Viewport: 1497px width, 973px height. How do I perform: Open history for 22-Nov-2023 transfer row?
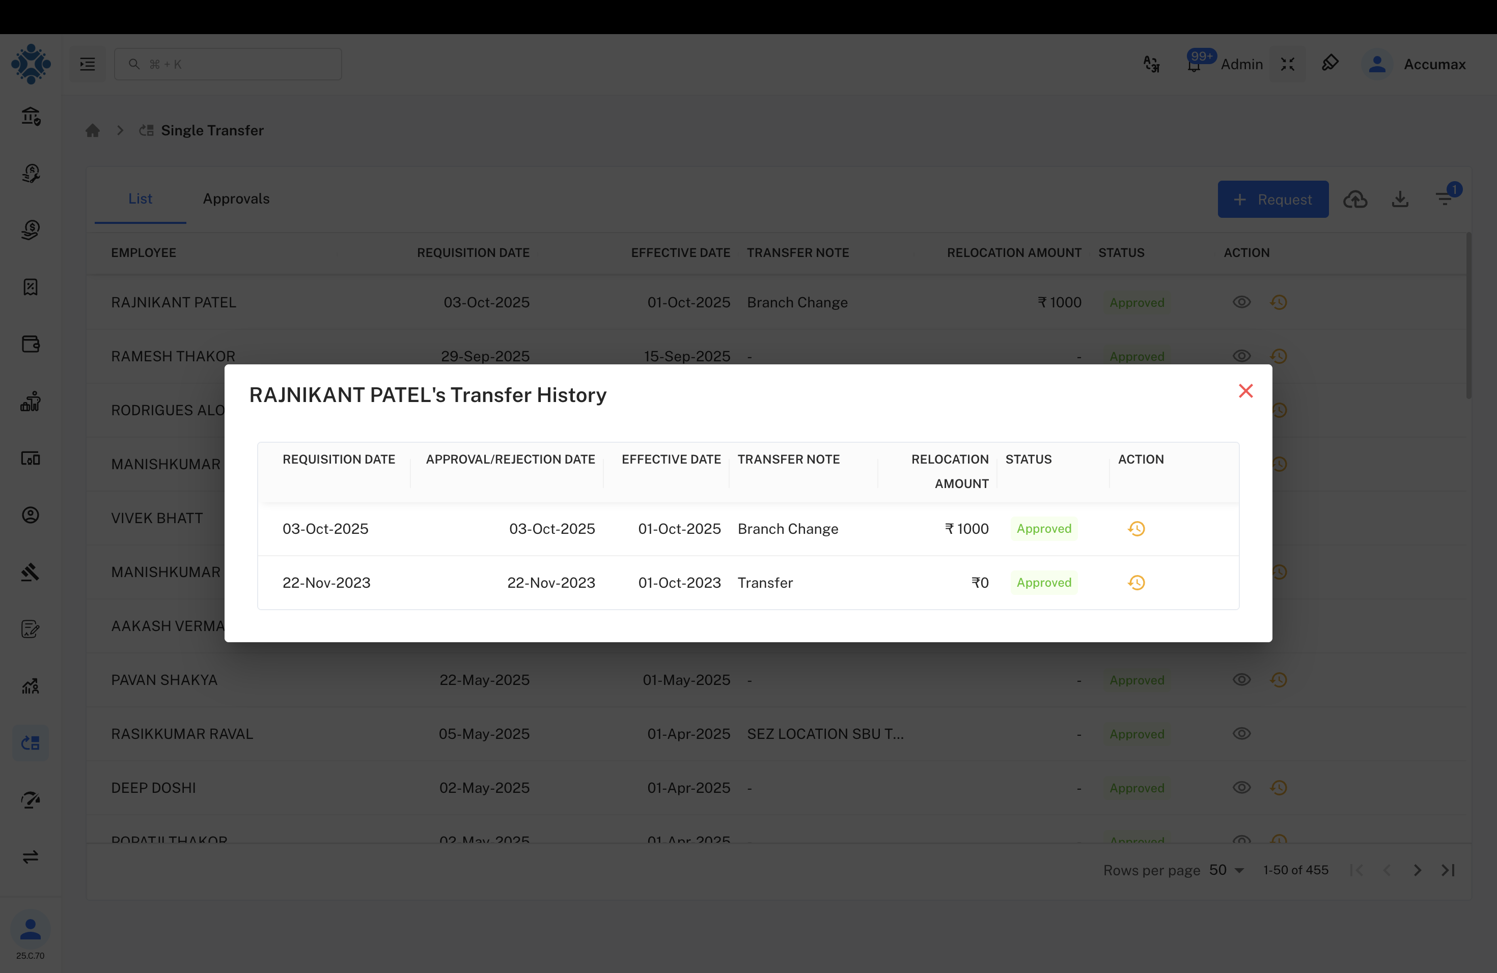[1136, 583]
